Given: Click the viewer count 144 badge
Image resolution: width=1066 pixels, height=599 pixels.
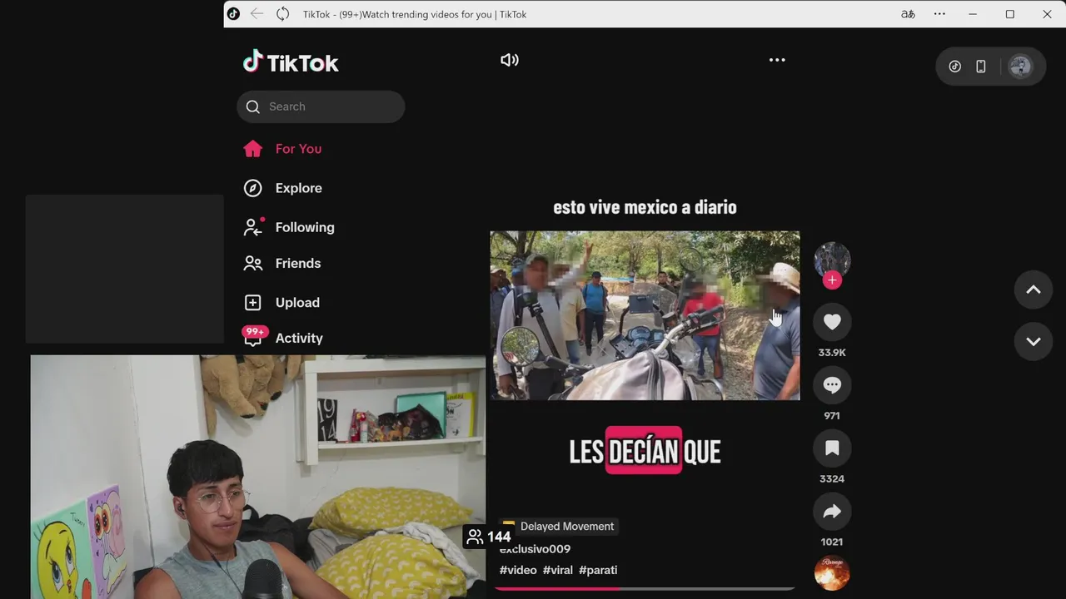Looking at the screenshot, I should [x=489, y=537].
